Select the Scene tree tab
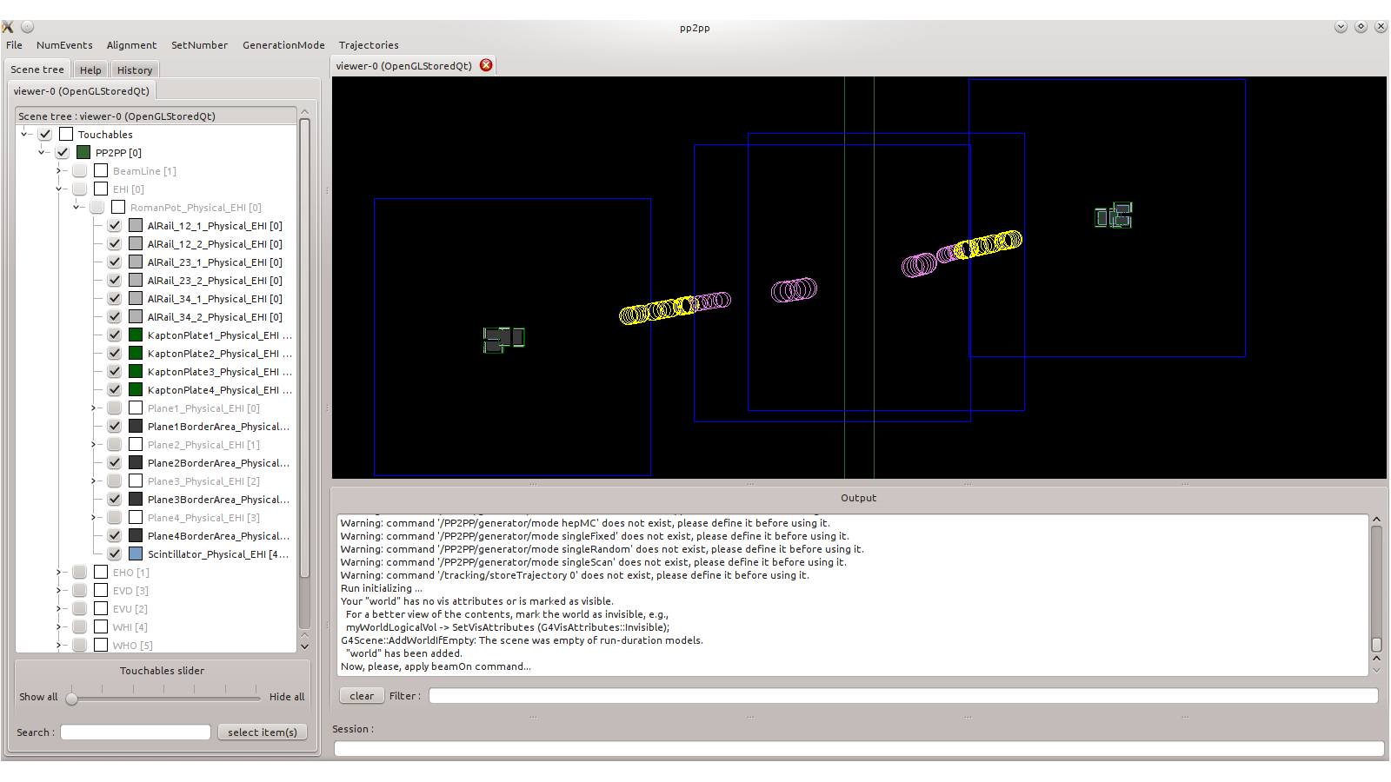 [37, 70]
